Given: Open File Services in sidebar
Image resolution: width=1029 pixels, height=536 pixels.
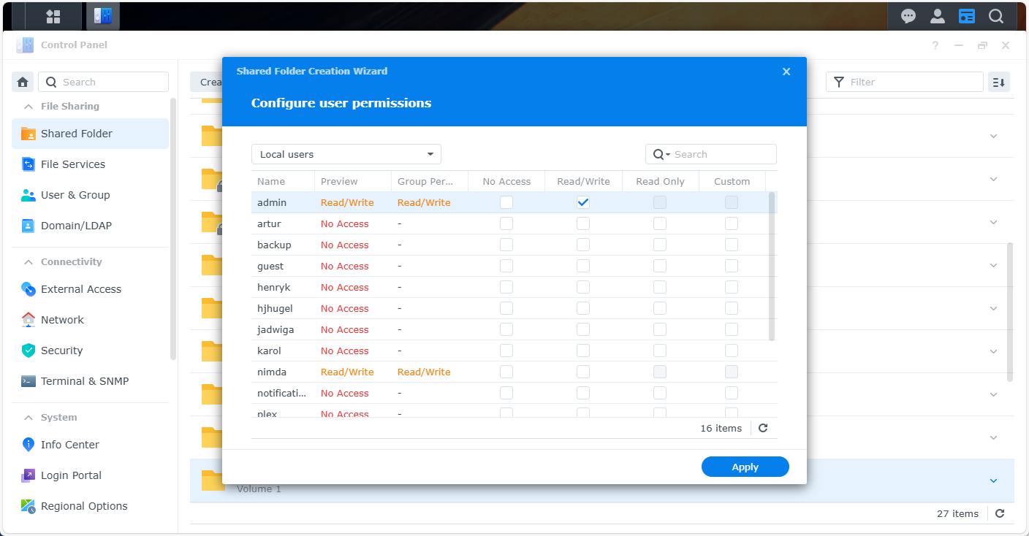Looking at the screenshot, I should (x=73, y=164).
